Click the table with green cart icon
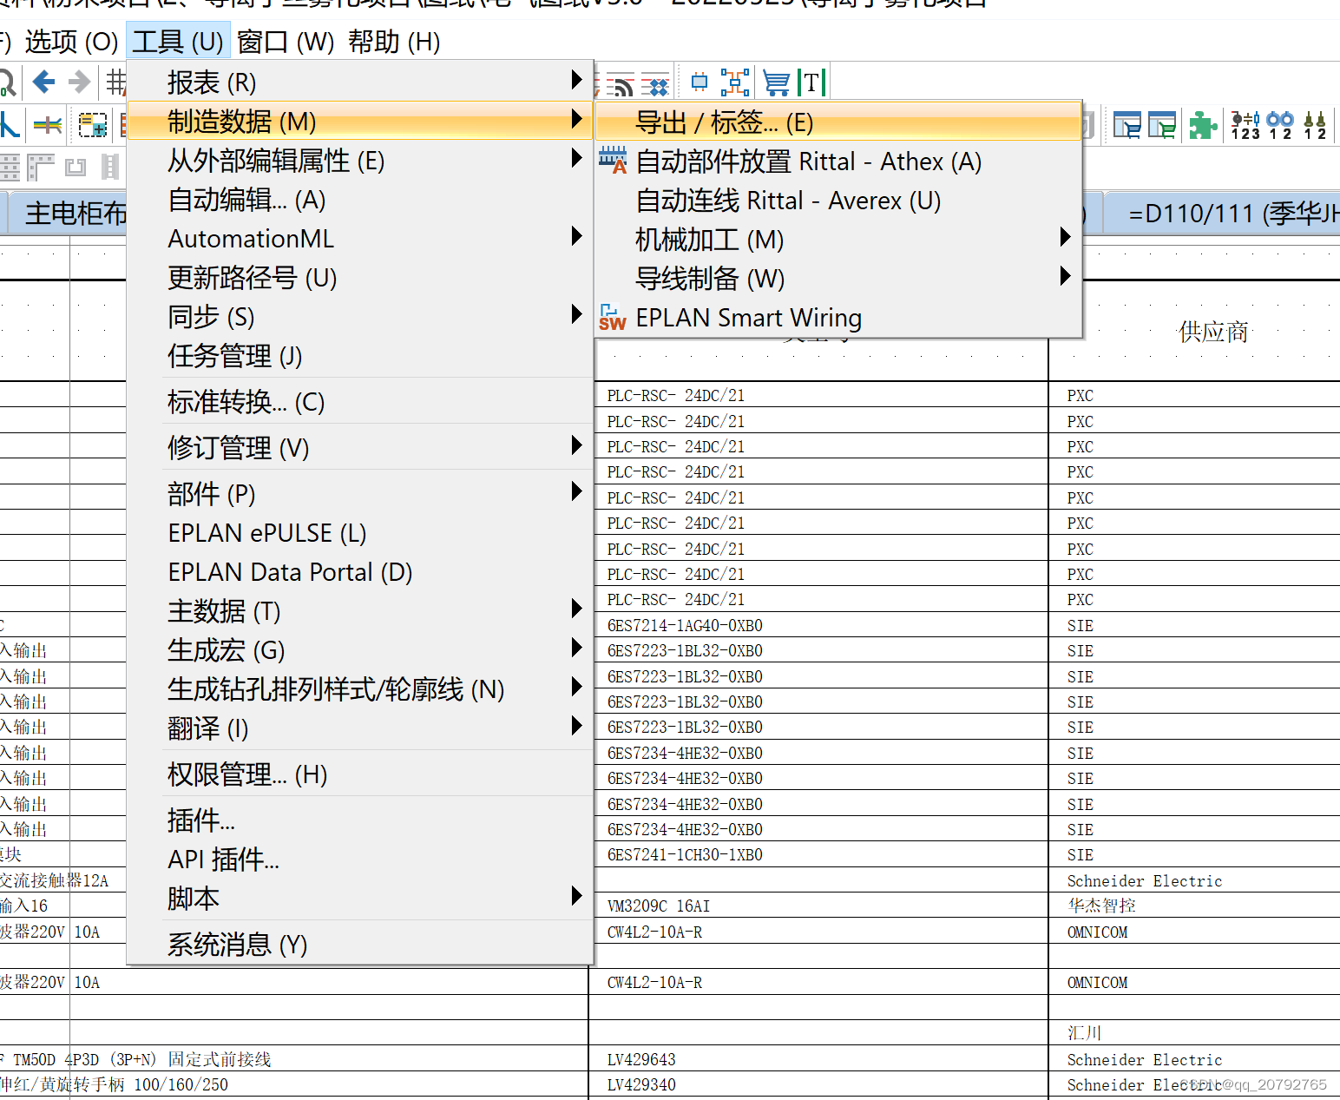Image resolution: width=1340 pixels, height=1100 pixels. (1162, 125)
